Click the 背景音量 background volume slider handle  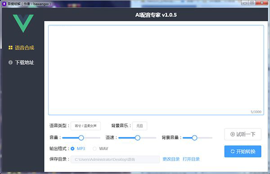(194, 138)
